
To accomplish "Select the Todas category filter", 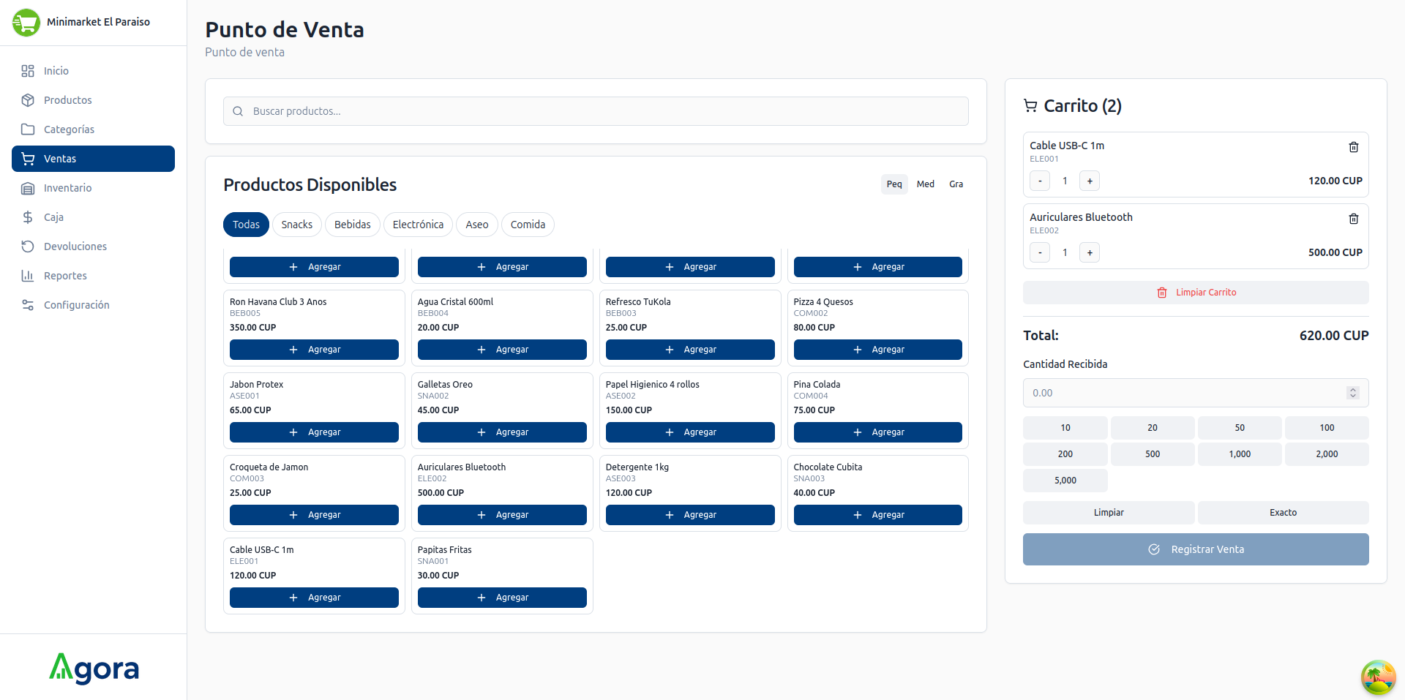I will (x=246, y=225).
